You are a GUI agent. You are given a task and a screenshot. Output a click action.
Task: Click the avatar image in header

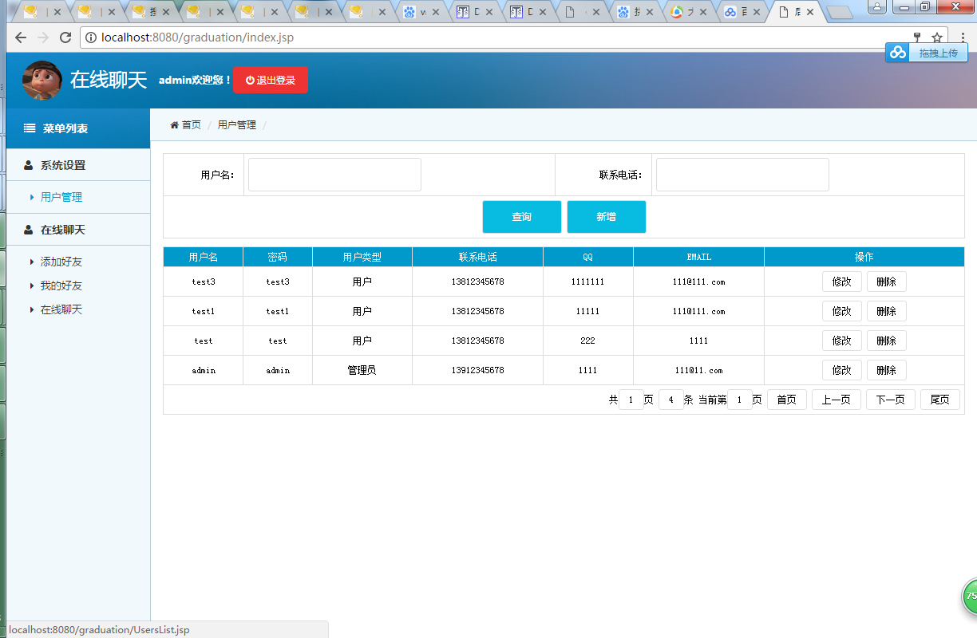(42, 81)
